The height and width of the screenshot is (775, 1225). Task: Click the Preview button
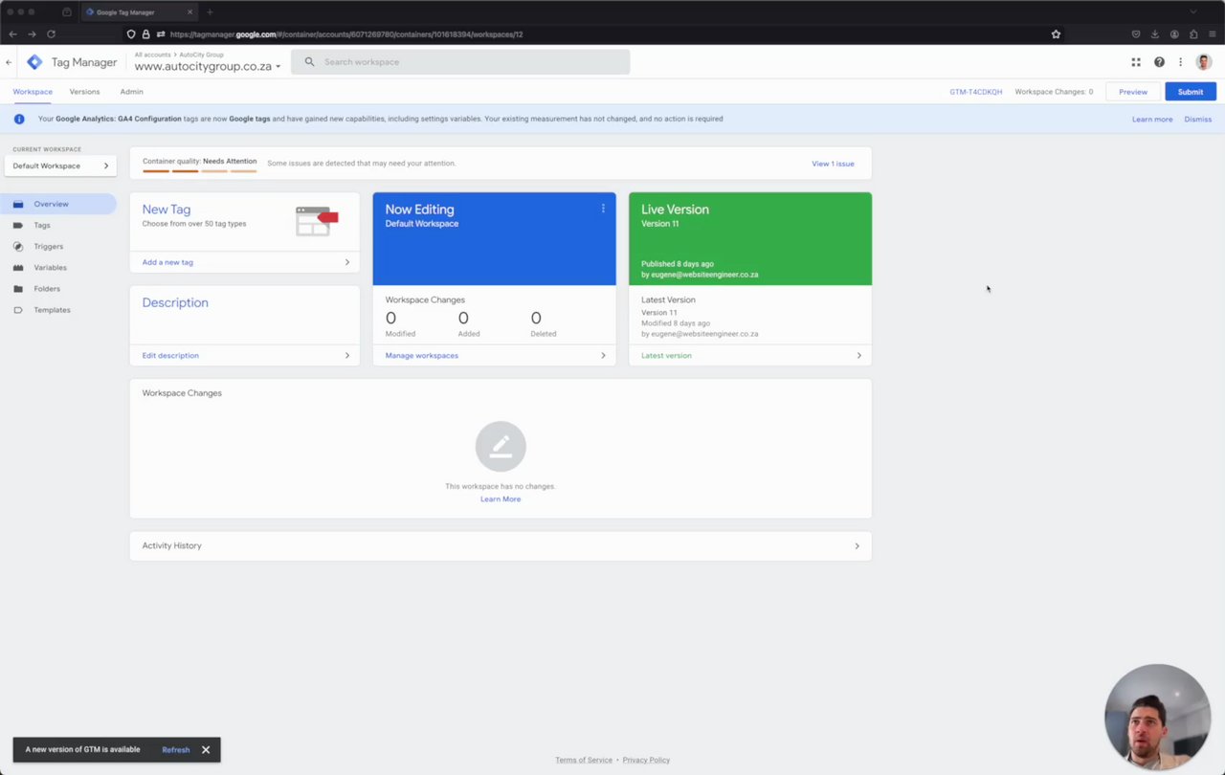(x=1133, y=92)
